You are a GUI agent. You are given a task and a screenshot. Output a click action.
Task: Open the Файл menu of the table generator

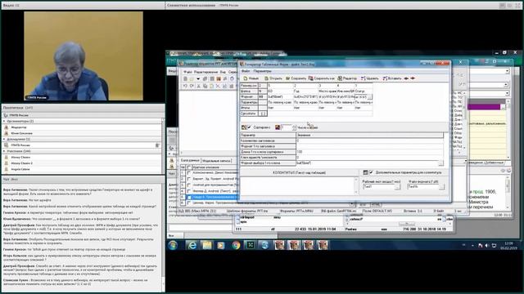pyautogui.click(x=246, y=71)
